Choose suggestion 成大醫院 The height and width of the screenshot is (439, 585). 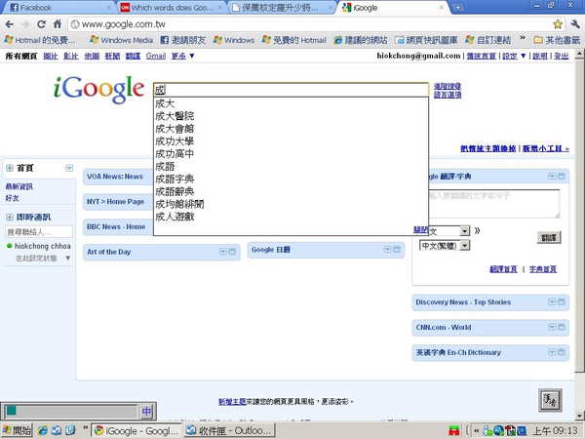click(x=291, y=116)
